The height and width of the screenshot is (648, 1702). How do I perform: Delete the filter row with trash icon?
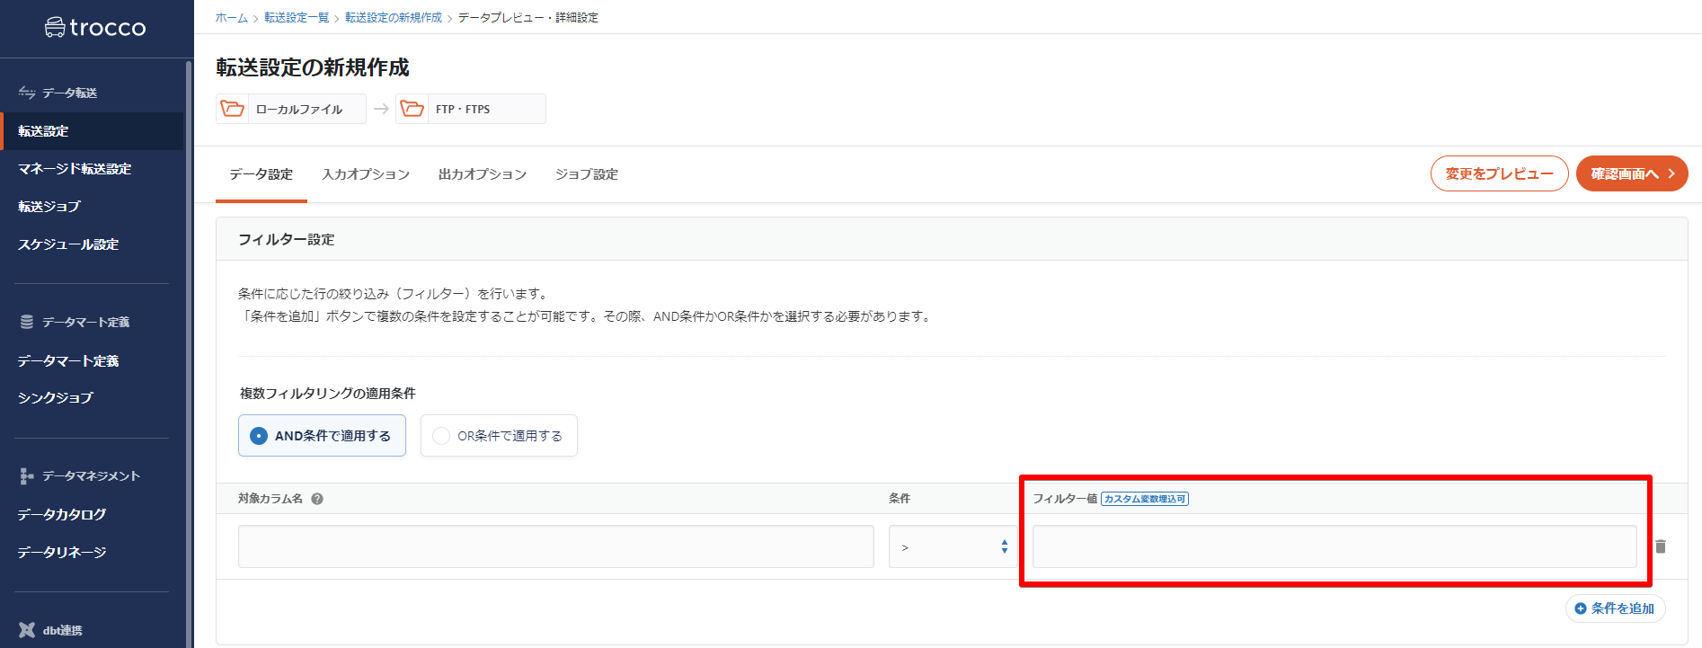click(1661, 546)
